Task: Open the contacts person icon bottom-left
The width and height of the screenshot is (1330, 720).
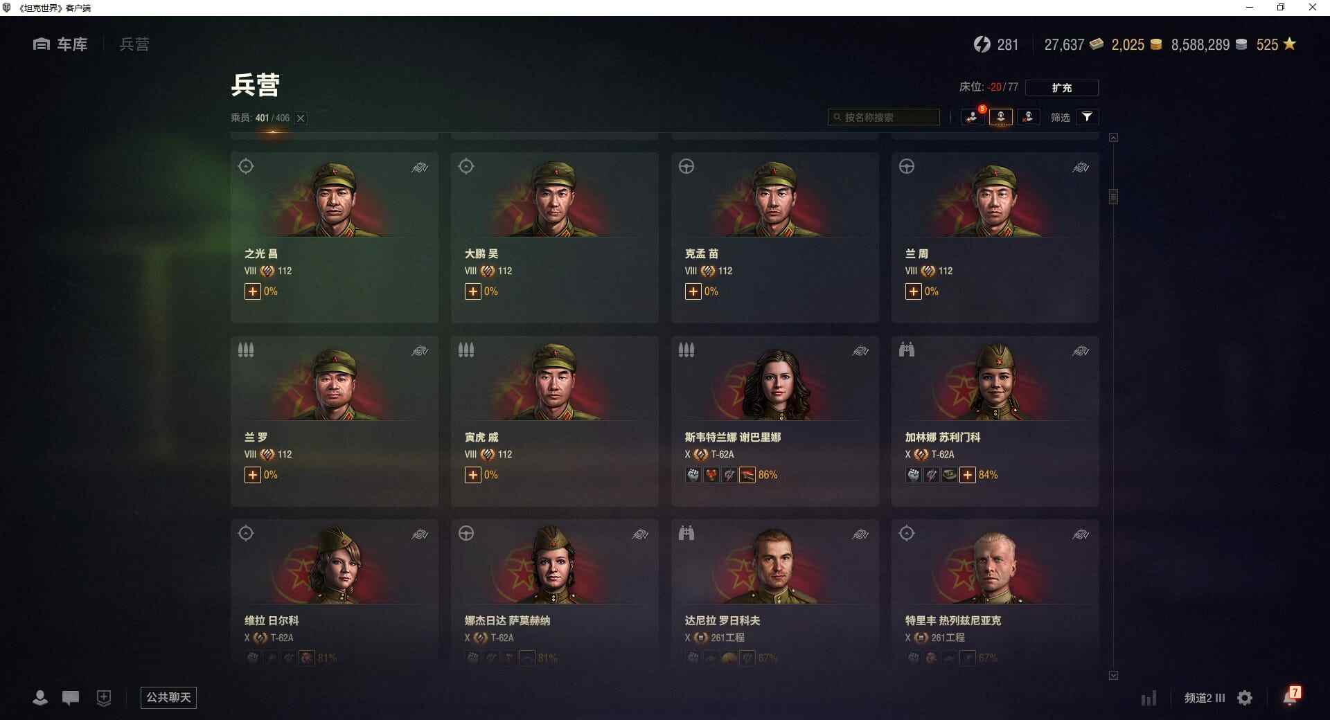Action: coord(40,698)
